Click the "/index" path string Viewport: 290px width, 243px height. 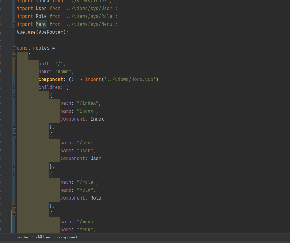[x=88, y=103]
